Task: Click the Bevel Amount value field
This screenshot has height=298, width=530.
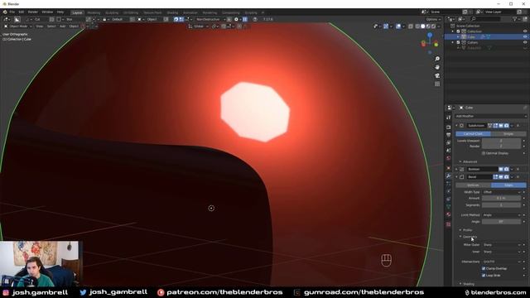Action: click(x=501, y=199)
